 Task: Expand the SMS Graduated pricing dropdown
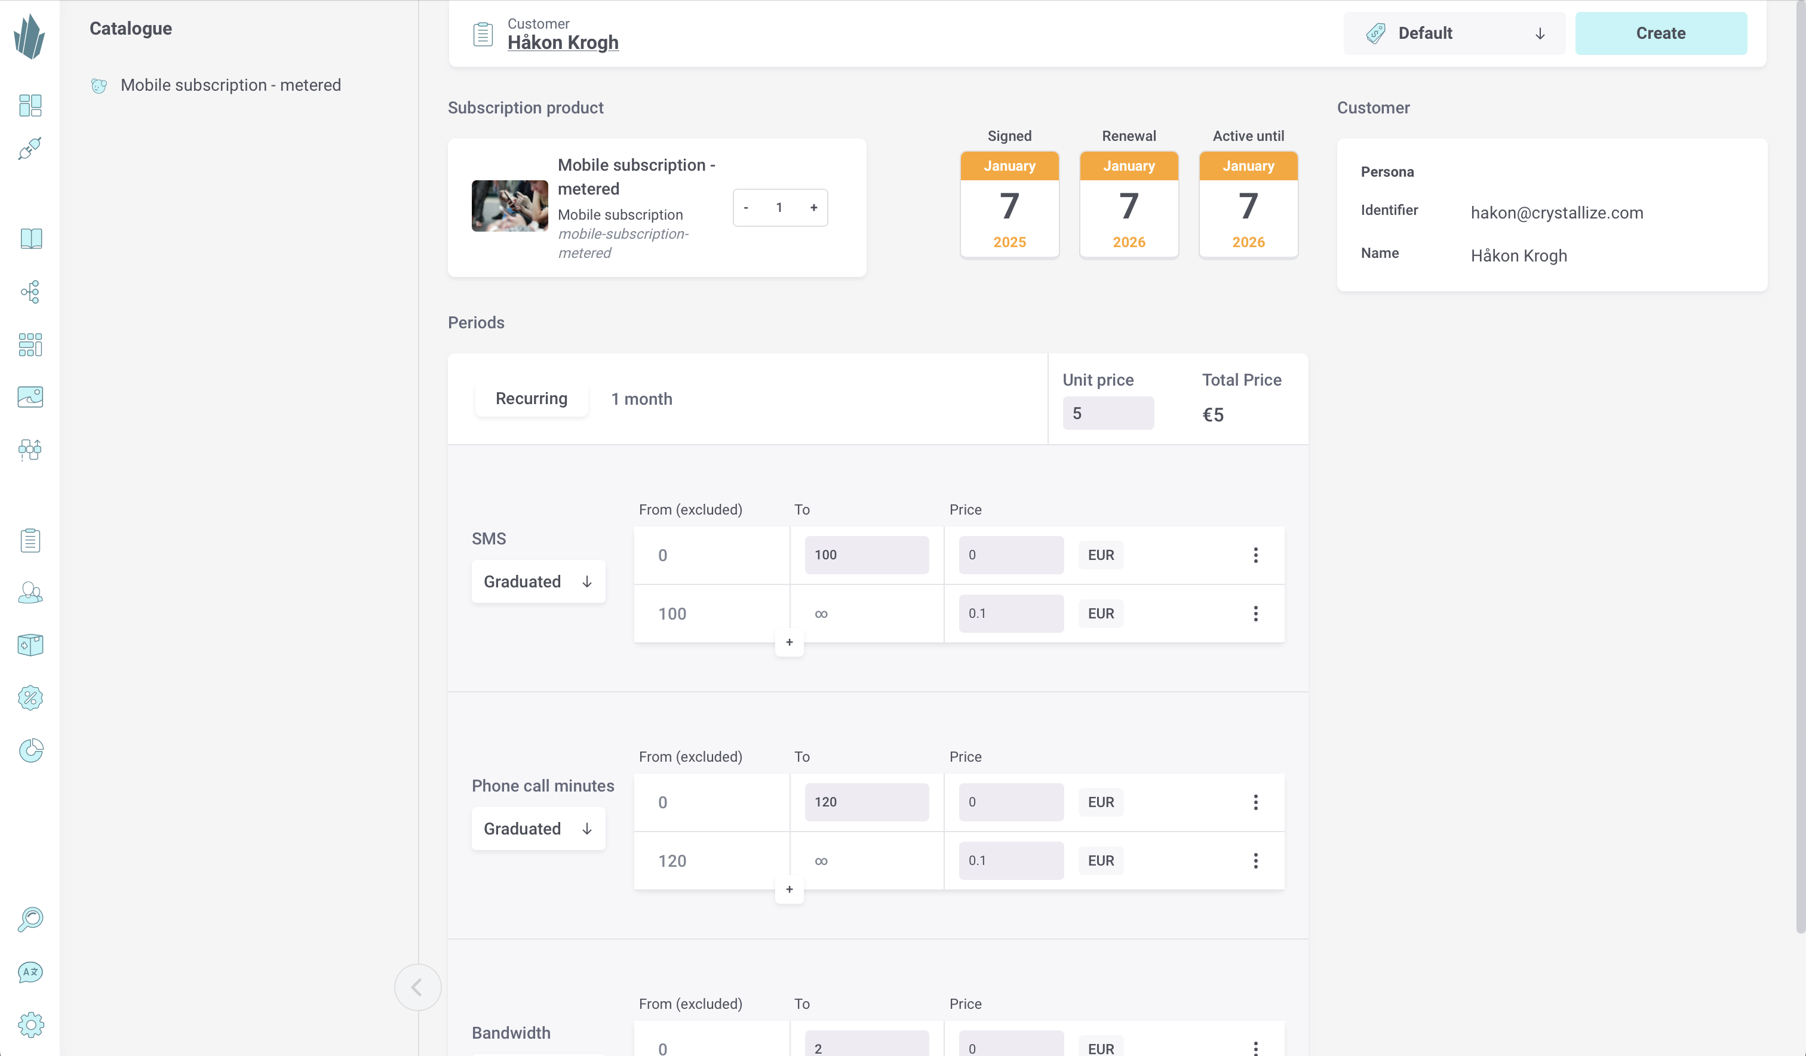pos(538,582)
